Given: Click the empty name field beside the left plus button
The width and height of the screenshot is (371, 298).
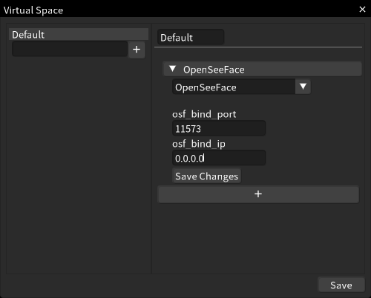Looking at the screenshot, I should point(70,49).
